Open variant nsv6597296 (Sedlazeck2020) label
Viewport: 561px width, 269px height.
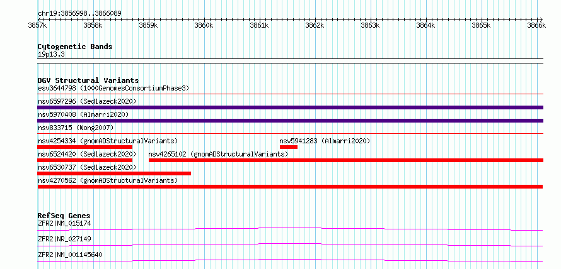pyautogui.click(x=87, y=101)
